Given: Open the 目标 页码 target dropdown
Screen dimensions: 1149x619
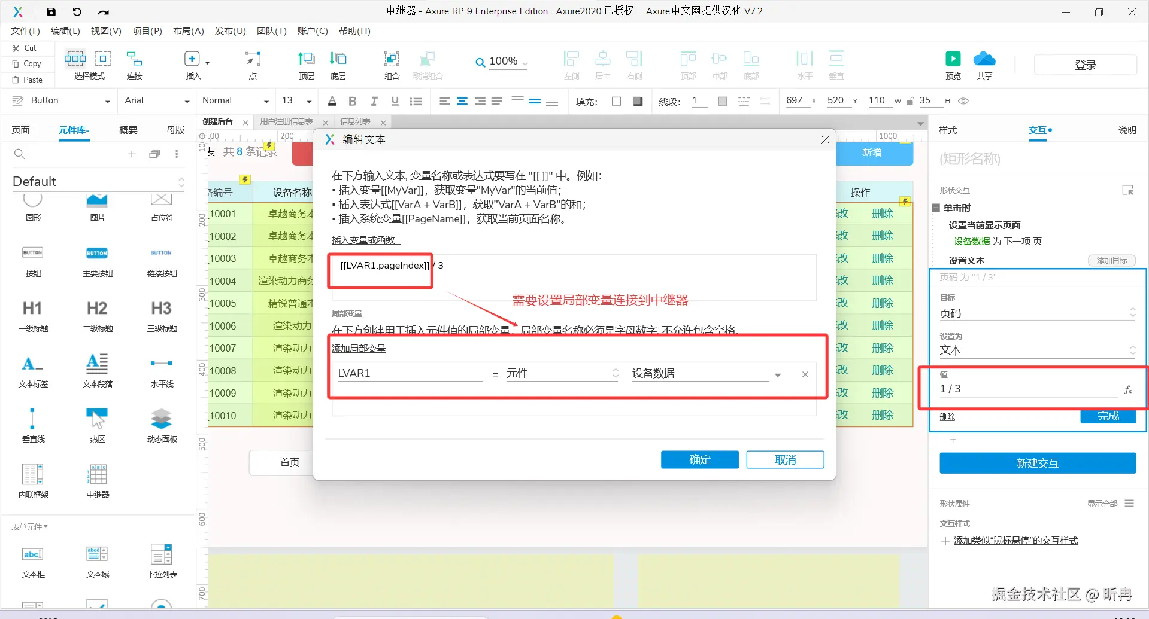Looking at the screenshot, I should point(1037,313).
